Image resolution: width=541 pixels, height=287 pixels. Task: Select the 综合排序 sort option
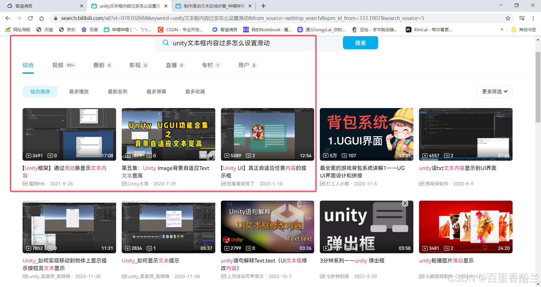click(40, 92)
